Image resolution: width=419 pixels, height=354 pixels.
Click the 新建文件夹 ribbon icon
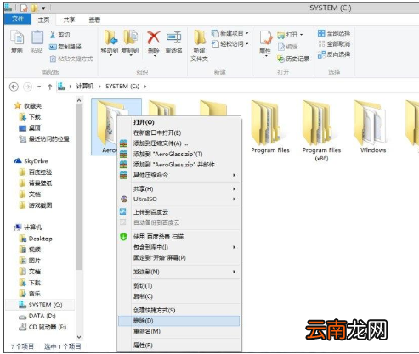pos(200,37)
